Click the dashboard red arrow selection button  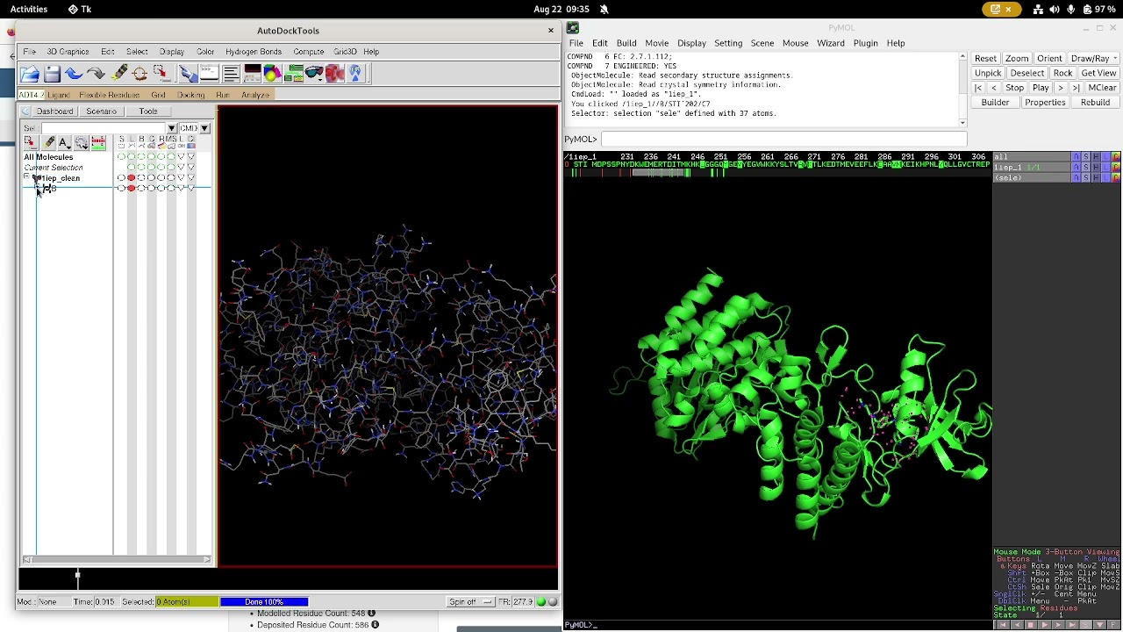[x=30, y=142]
